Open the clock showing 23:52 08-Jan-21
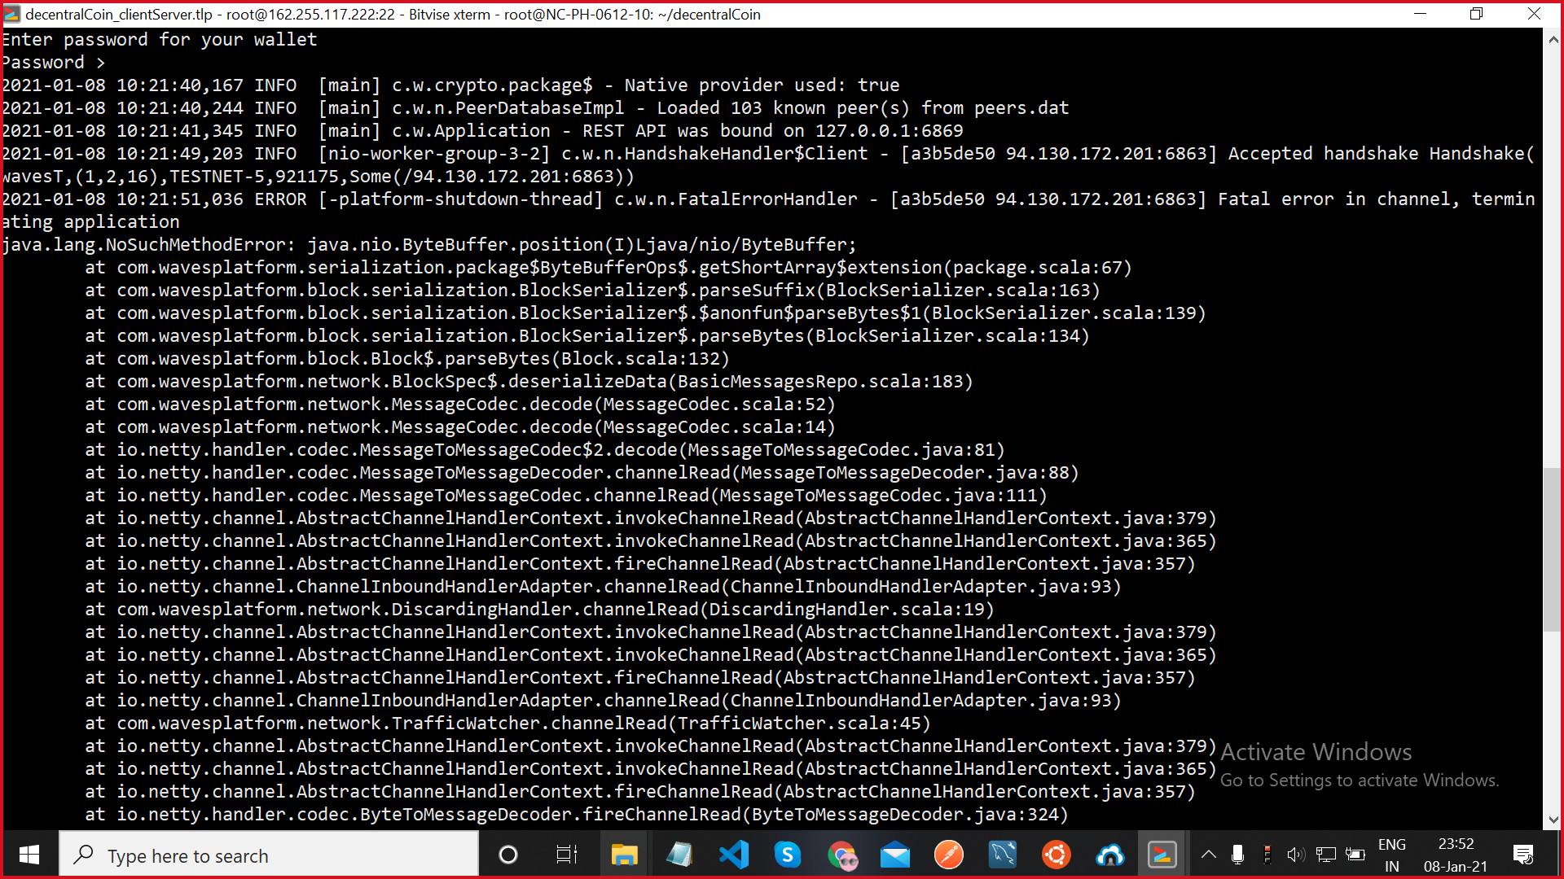This screenshot has width=1564, height=879. 1457,854
